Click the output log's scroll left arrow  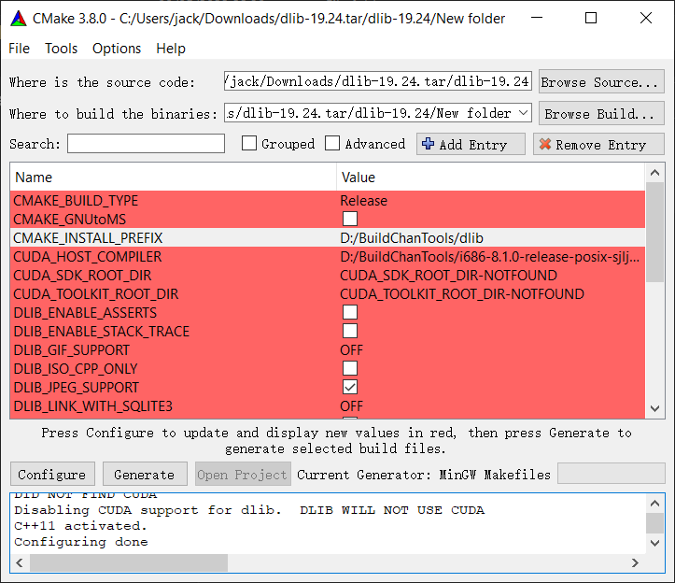[x=21, y=562]
